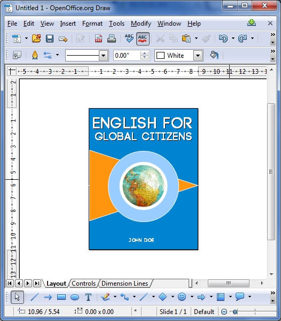This screenshot has width=281, height=321.
Task: Open the Symbol Shapes smiley tool
Action: point(182,296)
